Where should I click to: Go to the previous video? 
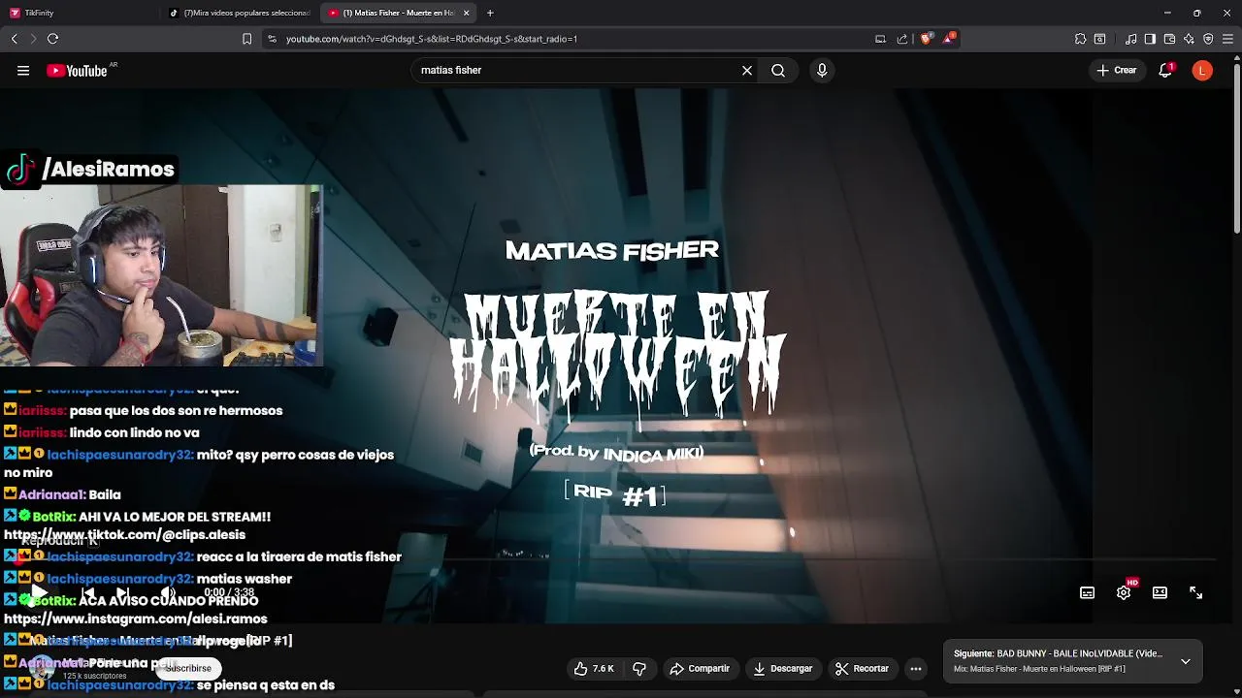pyautogui.click(x=87, y=592)
